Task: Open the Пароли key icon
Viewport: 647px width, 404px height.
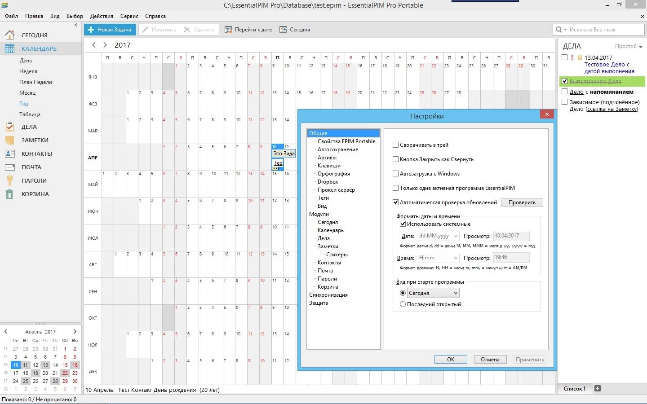Action: [9, 180]
